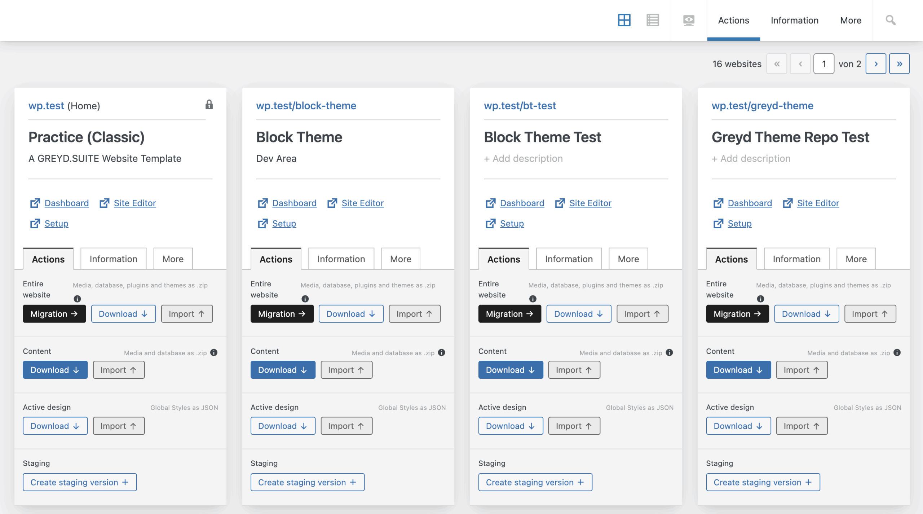This screenshot has height=514, width=923.
Task: Switch to grid view layout
Action: pyautogui.click(x=624, y=20)
